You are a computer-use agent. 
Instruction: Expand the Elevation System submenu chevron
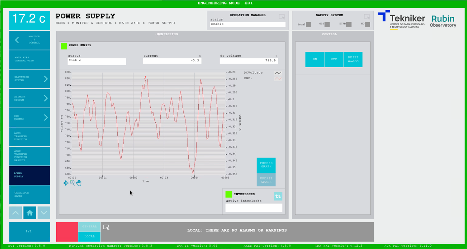(46, 79)
